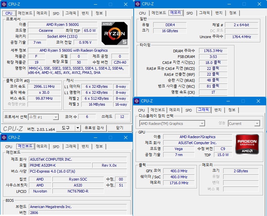The height and width of the screenshot is (216, 267).
Task: Click the Vega GPU code name value
Action: coord(179,149)
